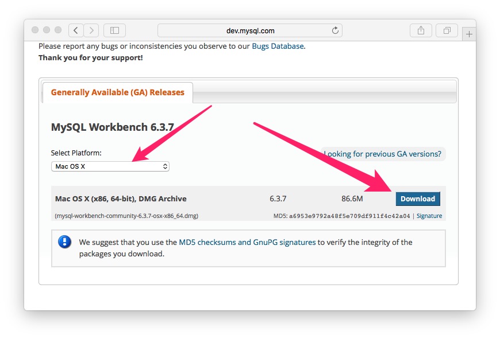
Task: Open the Select Platform dropdown
Action: [110, 166]
